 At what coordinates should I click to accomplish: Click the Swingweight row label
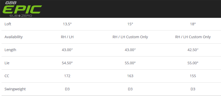click(x=15, y=89)
